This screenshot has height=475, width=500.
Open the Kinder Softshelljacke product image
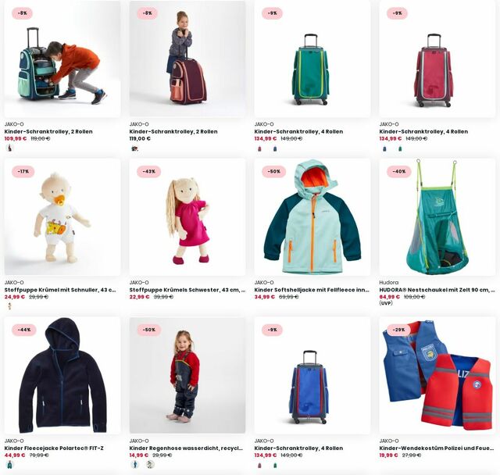(x=312, y=217)
